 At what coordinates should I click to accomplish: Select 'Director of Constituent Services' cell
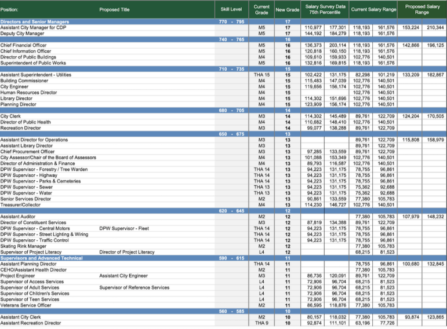click(33, 223)
